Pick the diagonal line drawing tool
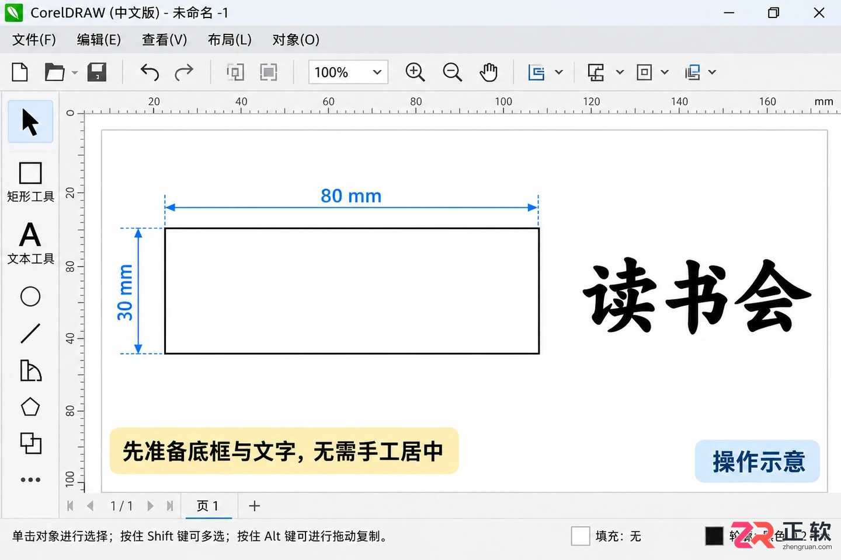Image resolution: width=841 pixels, height=560 pixels. 30,334
